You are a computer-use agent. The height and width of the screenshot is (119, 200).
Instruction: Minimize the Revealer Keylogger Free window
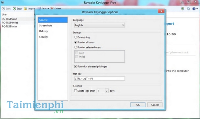tap(183, 2)
